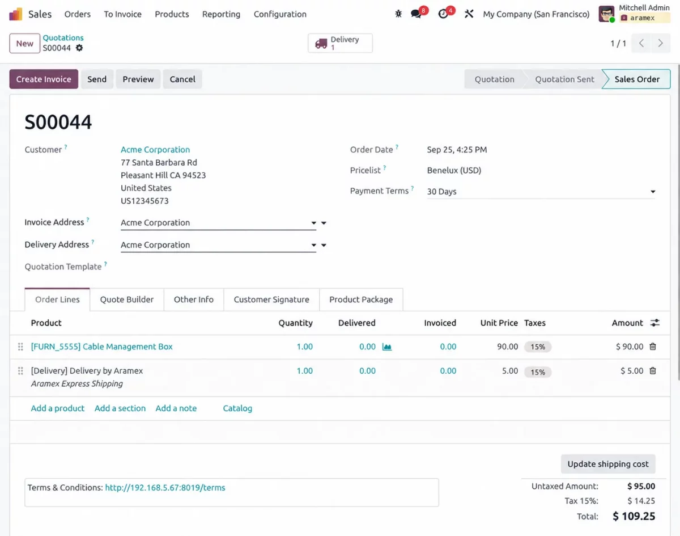
Task: Open the To Invoice menu
Action: [x=123, y=14]
